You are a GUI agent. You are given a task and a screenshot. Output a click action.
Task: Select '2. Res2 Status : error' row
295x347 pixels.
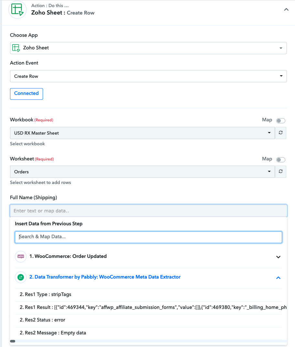pos(148,320)
